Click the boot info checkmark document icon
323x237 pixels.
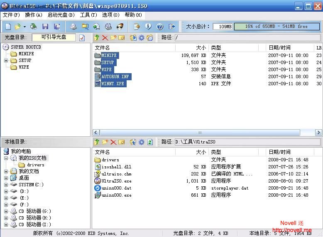pos(82,38)
